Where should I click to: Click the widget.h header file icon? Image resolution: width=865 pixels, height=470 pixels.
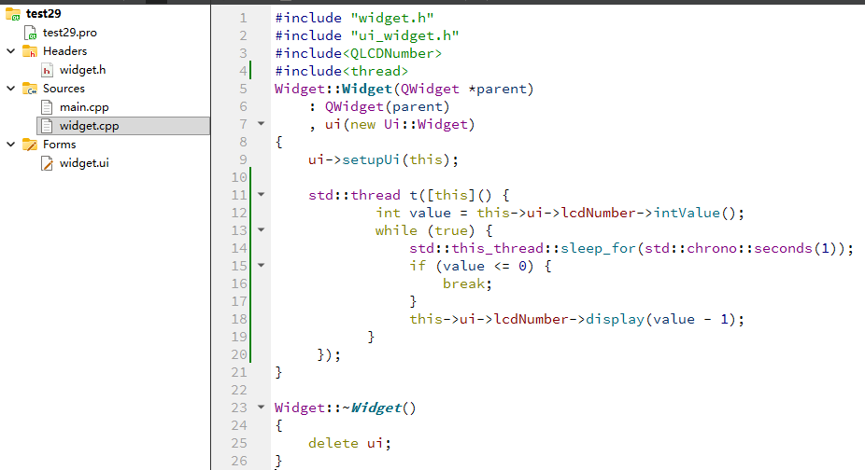(x=47, y=70)
